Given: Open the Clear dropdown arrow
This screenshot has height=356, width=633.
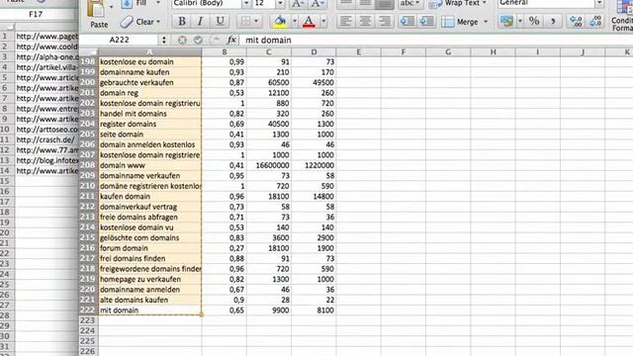Looking at the screenshot, I should [158, 22].
